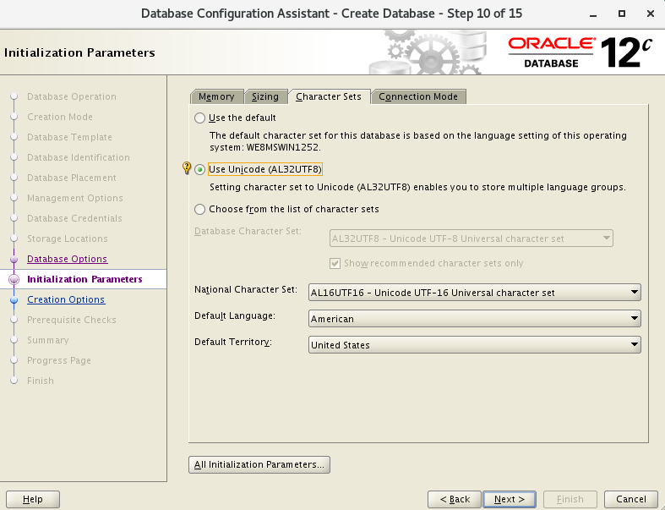Screen dimensions: 665x510
Task: Click the All Initialization Parameters button
Action: click(x=259, y=464)
